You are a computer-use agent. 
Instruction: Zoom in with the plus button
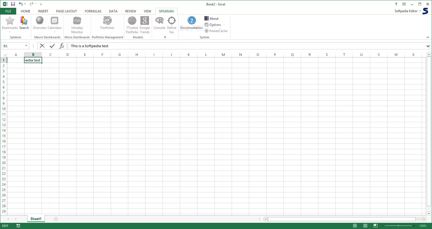(x=414, y=226)
